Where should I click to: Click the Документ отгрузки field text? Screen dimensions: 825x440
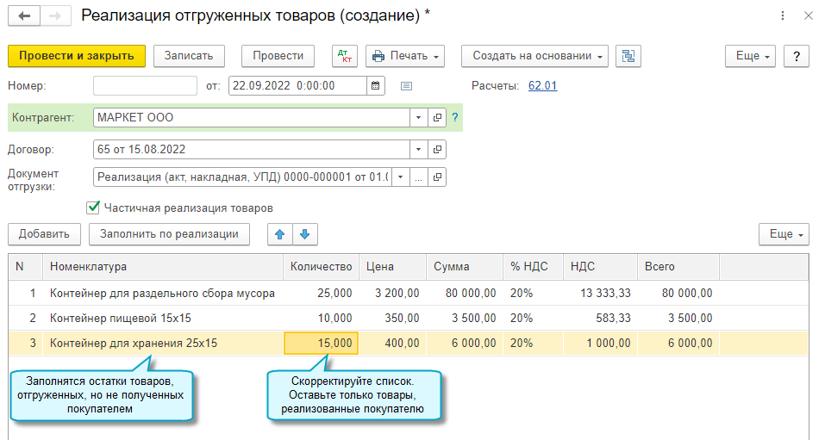242,177
